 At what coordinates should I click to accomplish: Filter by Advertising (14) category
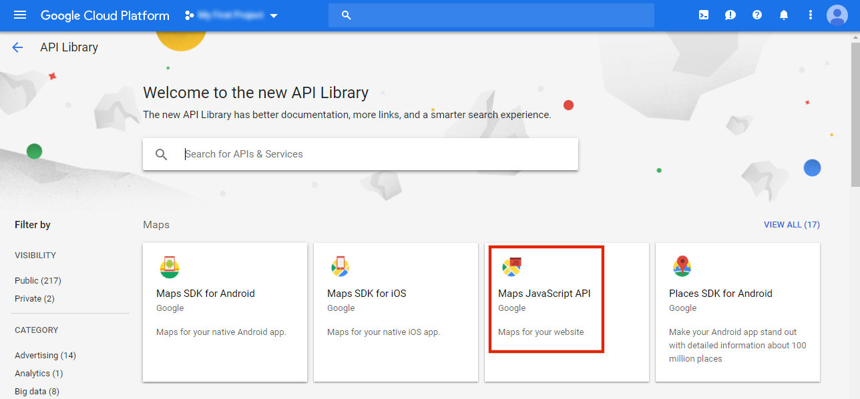45,356
